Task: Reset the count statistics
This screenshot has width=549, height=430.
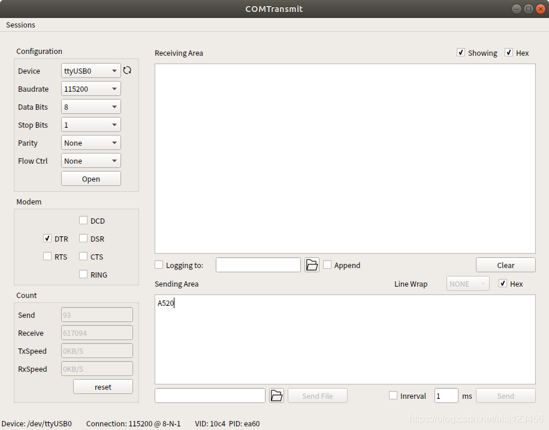Action: 103,387
